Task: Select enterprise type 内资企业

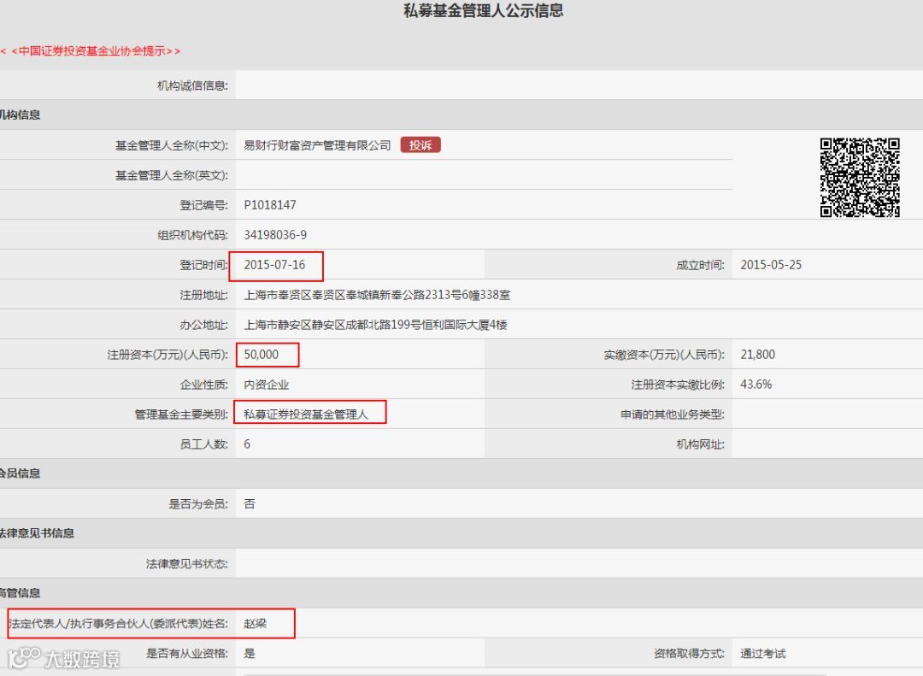Action: pyautogui.click(x=267, y=385)
